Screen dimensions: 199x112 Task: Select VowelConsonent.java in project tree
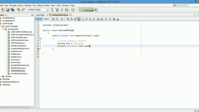[19, 73]
